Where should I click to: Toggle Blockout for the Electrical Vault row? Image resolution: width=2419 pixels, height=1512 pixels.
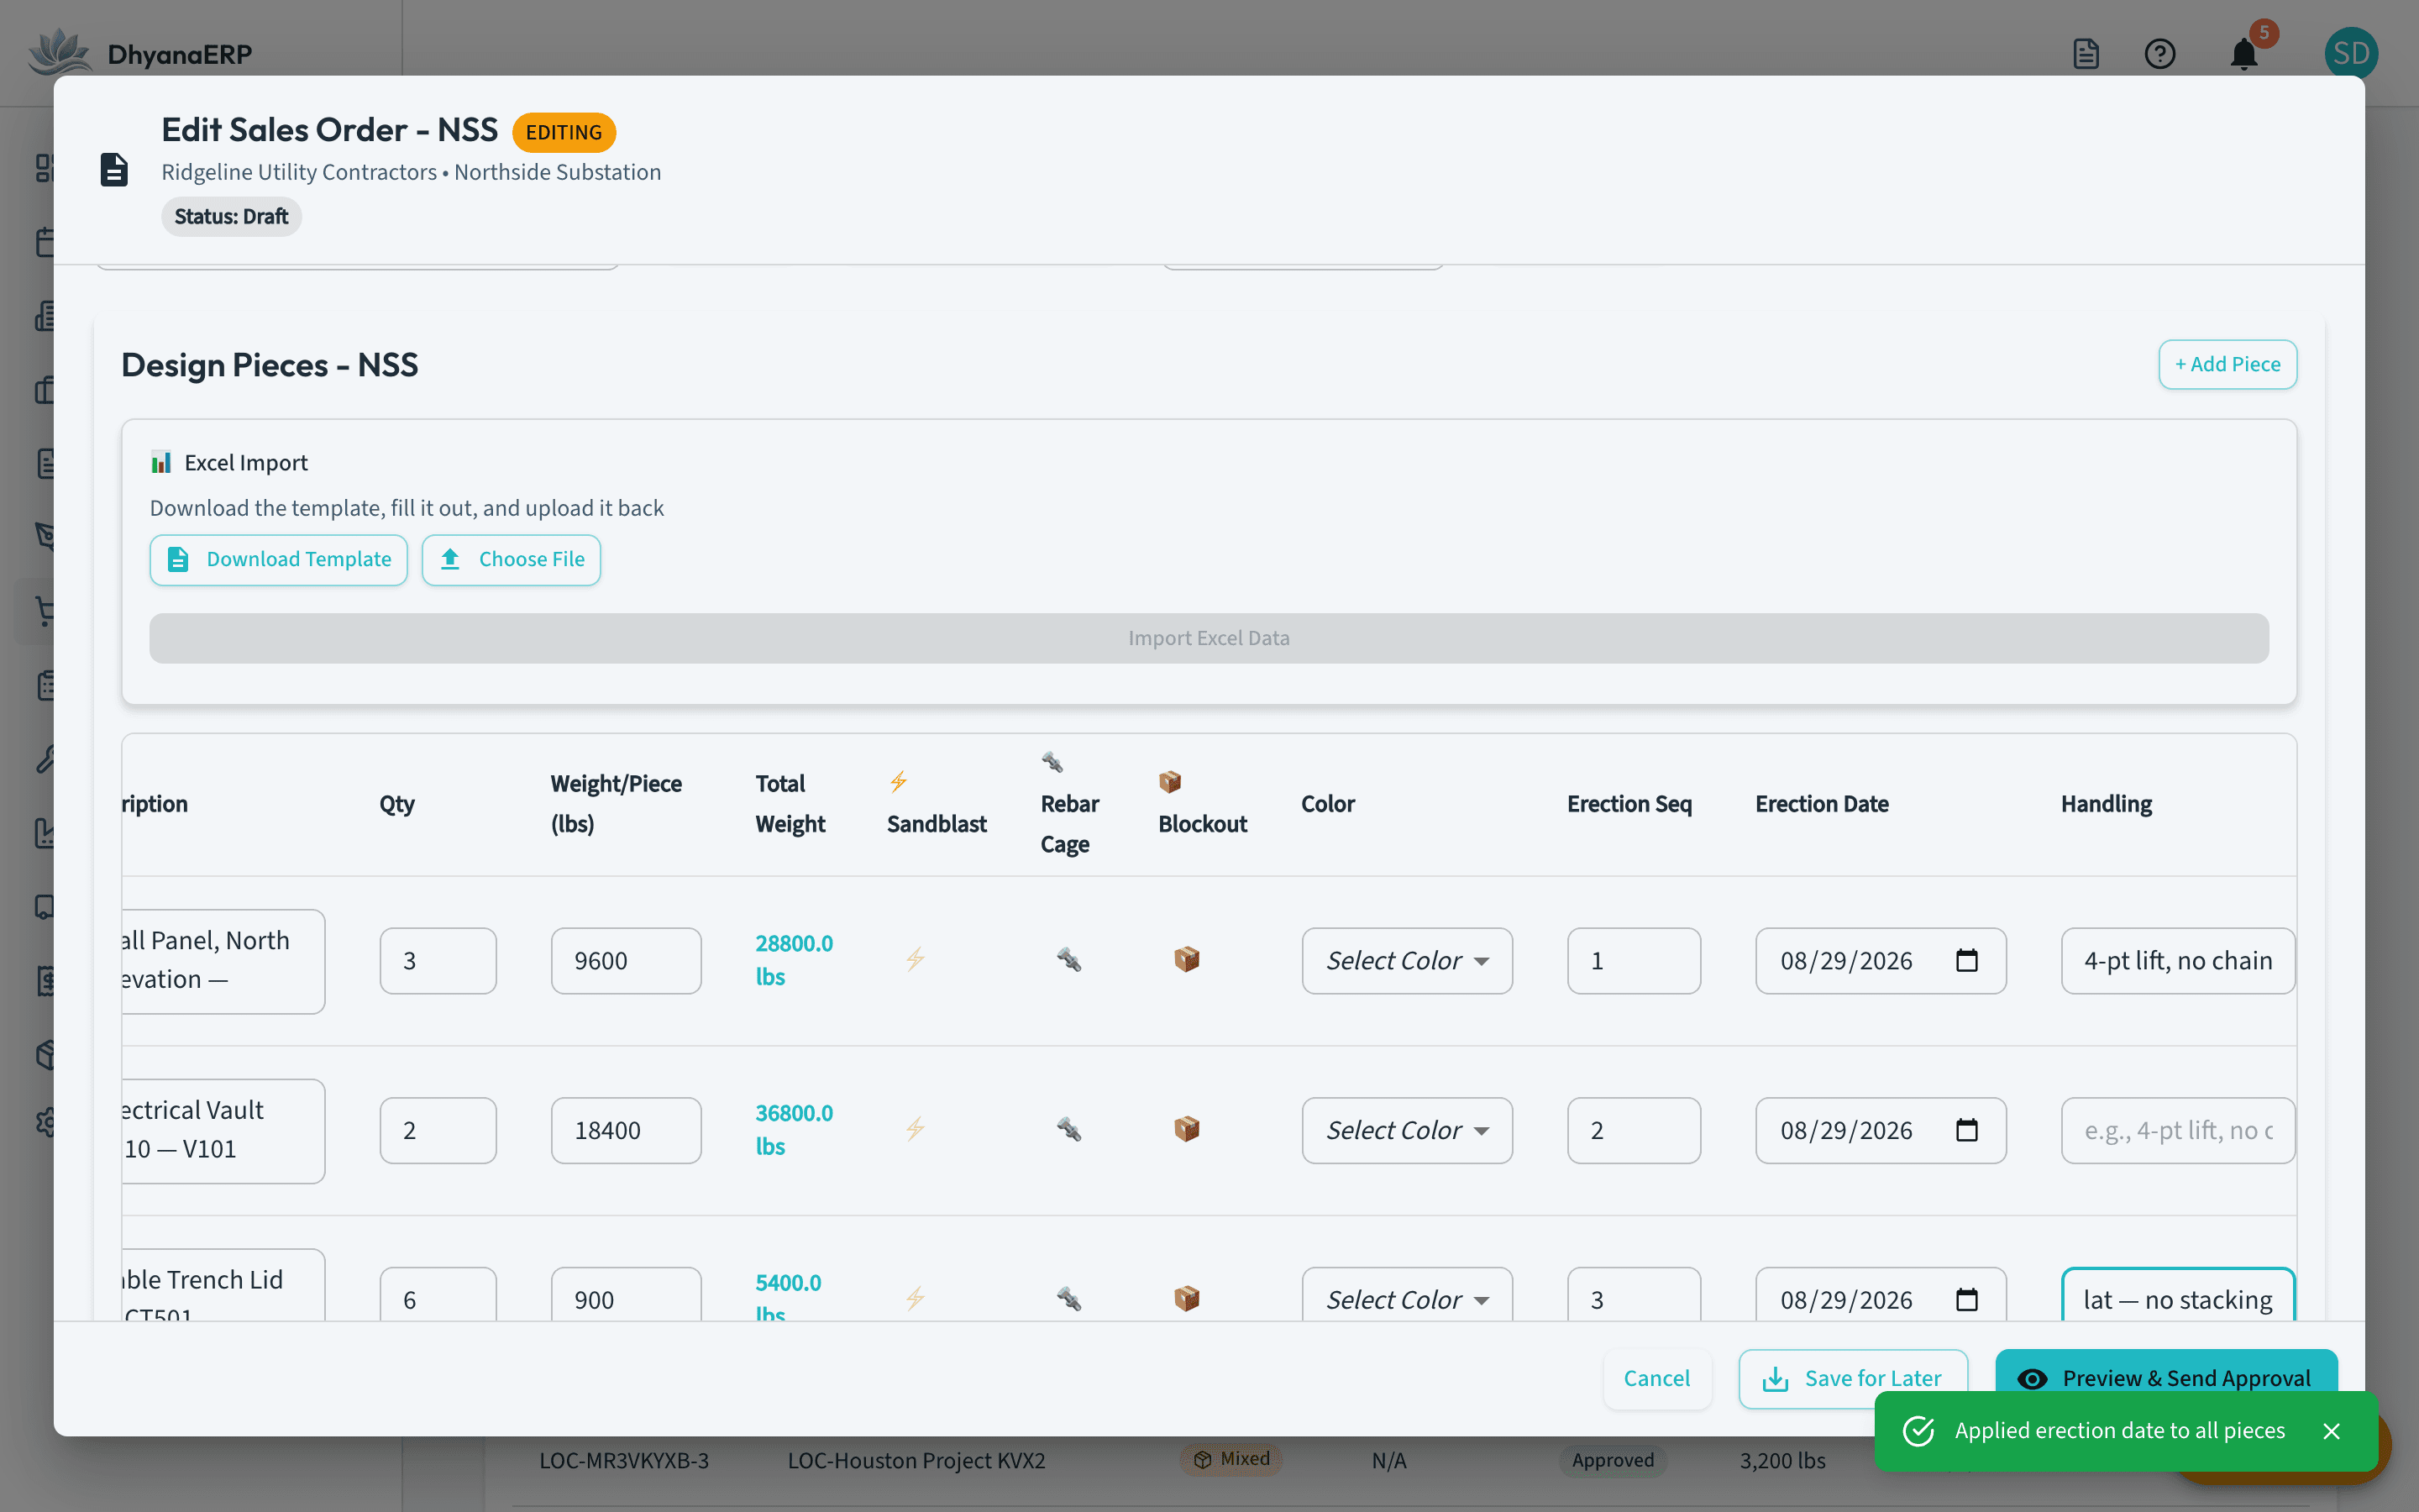[x=1187, y=1130]
